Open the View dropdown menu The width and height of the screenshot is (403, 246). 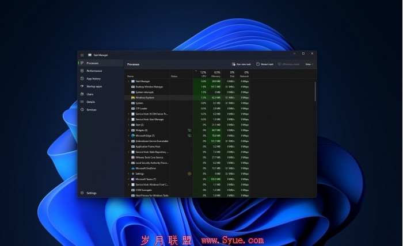tap(309, 64)
